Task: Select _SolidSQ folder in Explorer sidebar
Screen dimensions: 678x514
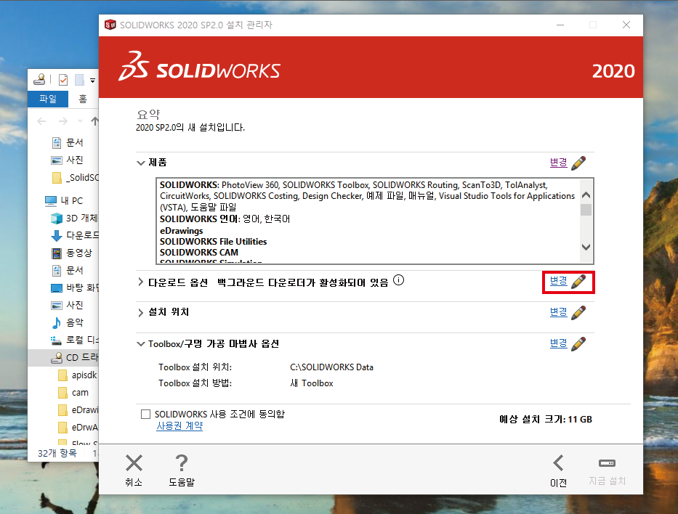Action: coord(74,178)
